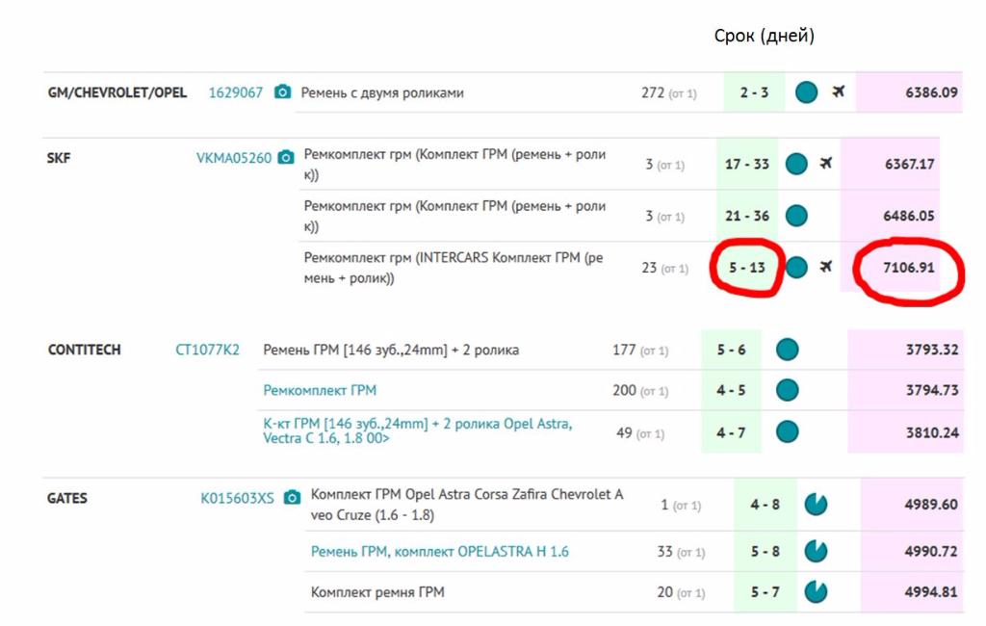The image size is (986, 626).
Task: Select SKF price 6486.05
Action: [909, 216]
